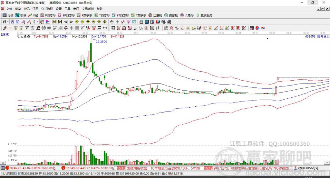The image size is (330, 178).
Task: Open the 交易委托 menu
Action: tap(88, 9)
